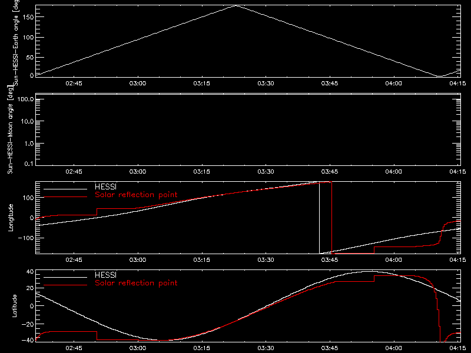
Task: Click 02:45 under the Latitude plot
Action: [x=74, y=348]
